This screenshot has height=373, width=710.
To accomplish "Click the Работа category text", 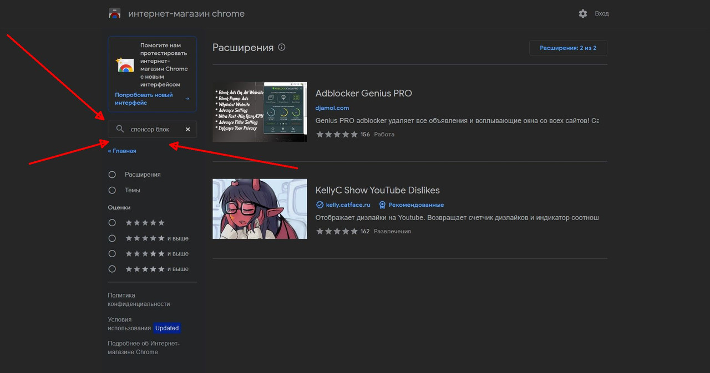I will tap(384, 135).
